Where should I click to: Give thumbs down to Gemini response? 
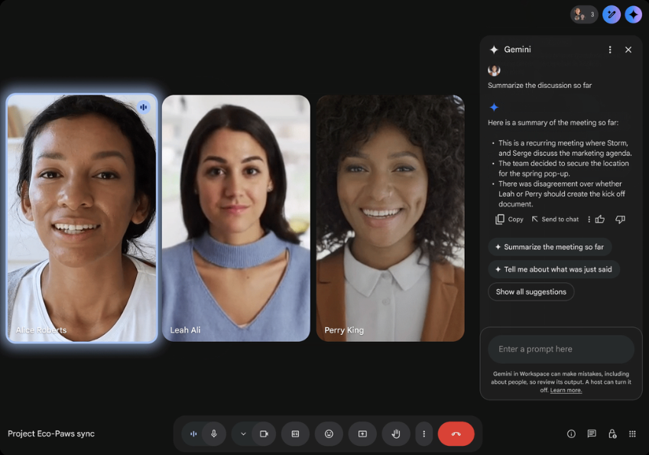[x=620, y=219]
